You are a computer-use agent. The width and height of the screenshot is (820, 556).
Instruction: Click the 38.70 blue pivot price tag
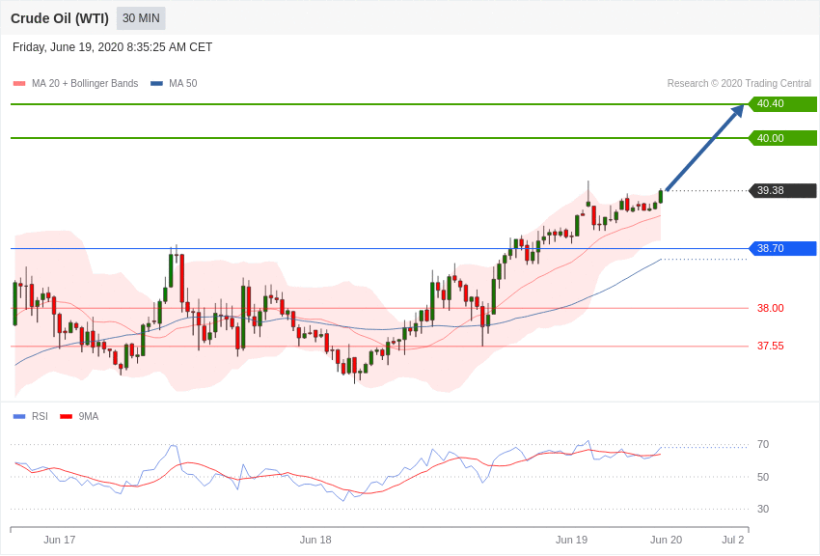pyautogui.click(x=783, y=248)
